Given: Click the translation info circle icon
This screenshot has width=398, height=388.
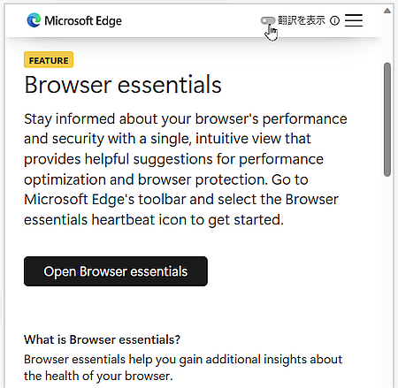Looking at the screenshot, I should [334, 20].
